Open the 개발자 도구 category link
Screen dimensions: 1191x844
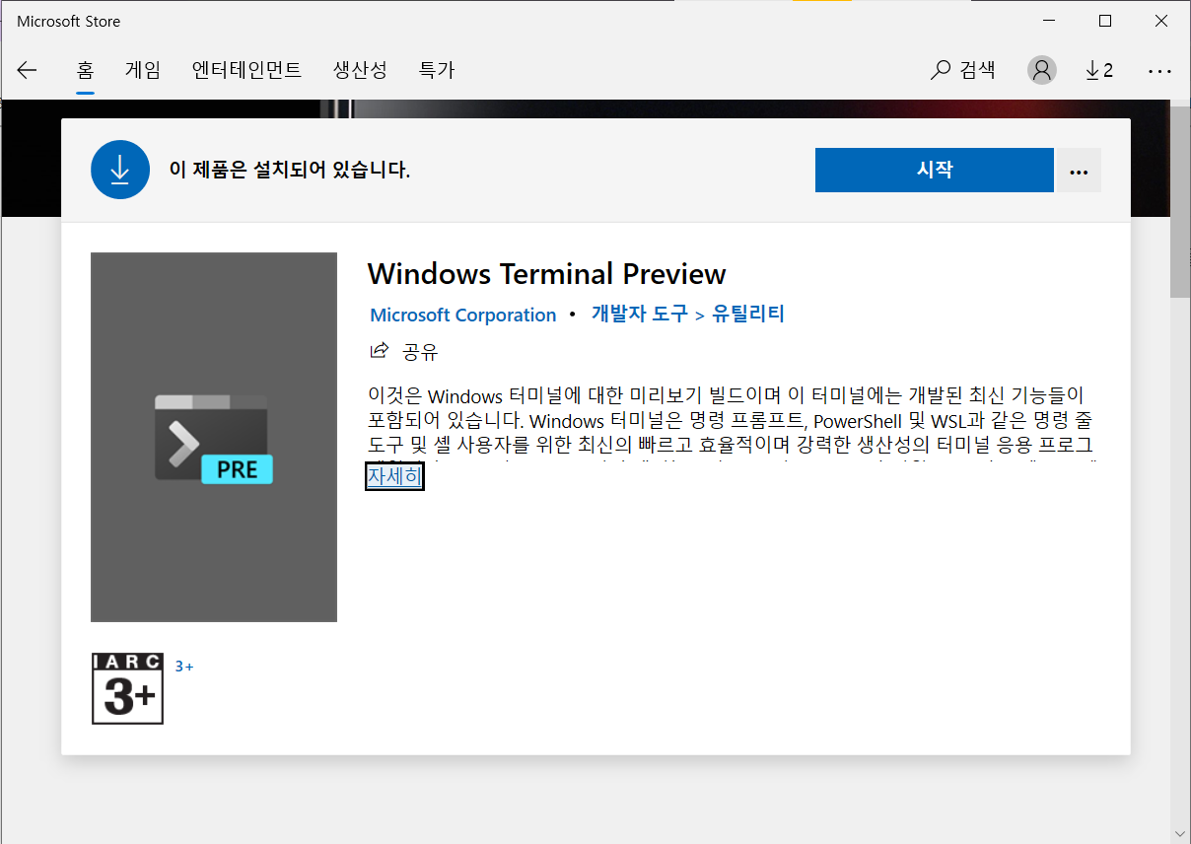pos(640,315)
